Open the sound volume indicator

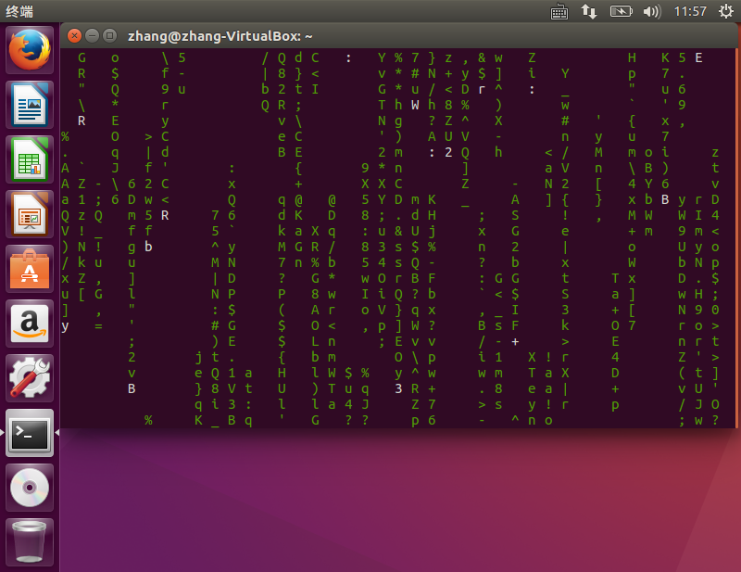[x=652, y=11]
